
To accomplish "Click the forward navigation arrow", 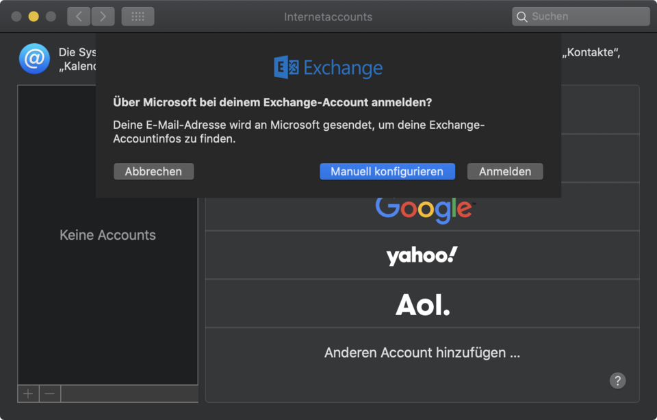I will (x=103, y=16).
